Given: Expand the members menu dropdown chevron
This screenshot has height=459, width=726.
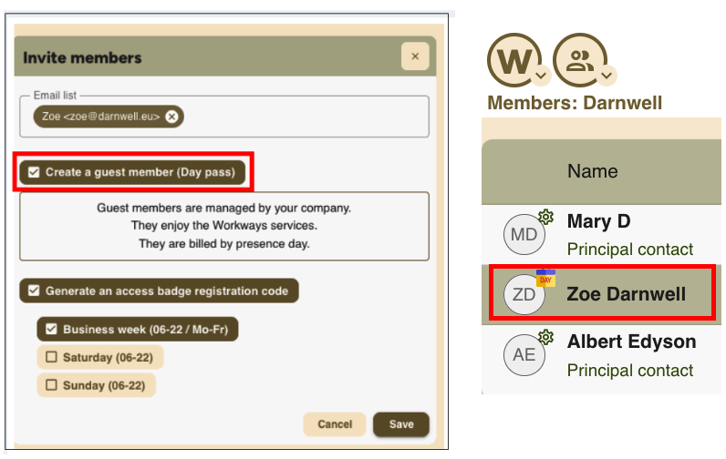Looking at the screenshot, I should pyautogui.click(x=606, y=75).
